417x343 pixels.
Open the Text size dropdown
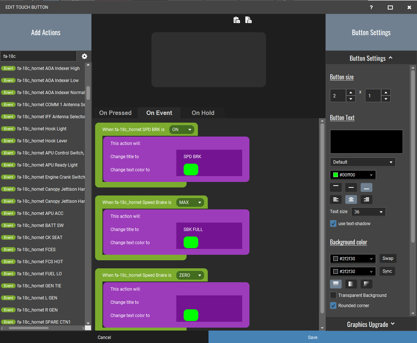(x=368, y=212)
